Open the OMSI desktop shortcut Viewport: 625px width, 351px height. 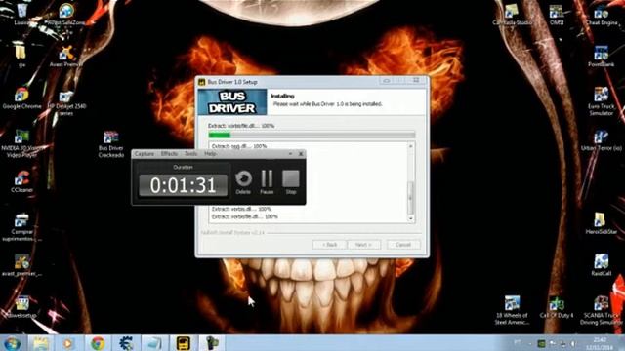pyautogui.click(x=557, y=15)
